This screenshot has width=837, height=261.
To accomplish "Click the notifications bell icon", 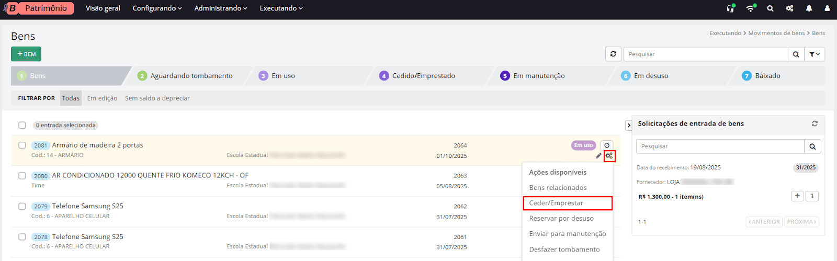I will tap(809, 8).
